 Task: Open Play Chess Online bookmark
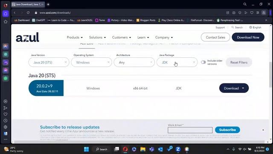pos(171,20)
